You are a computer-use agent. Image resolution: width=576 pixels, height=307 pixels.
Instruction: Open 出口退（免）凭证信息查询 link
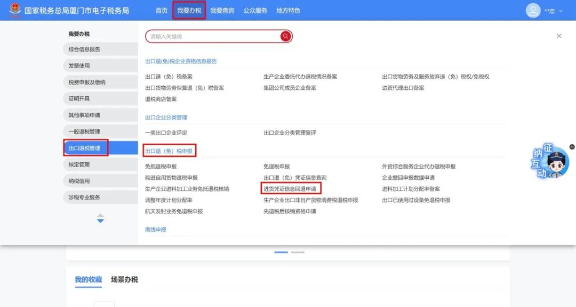point(294,178)
